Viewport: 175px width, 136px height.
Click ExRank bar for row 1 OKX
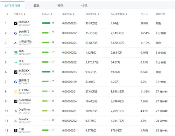(47, 23)
